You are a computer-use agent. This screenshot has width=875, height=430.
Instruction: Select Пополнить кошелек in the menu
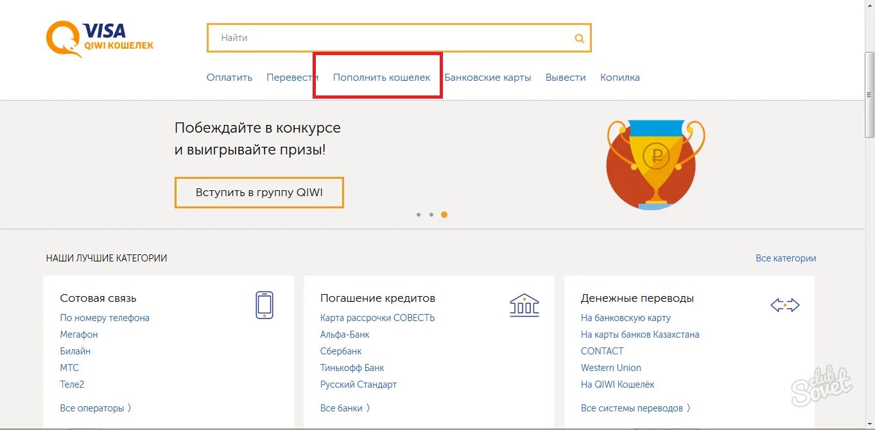click(381, 78)
